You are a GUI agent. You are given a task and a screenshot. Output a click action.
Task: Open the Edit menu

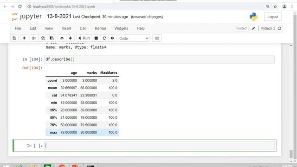coord(33,28)
